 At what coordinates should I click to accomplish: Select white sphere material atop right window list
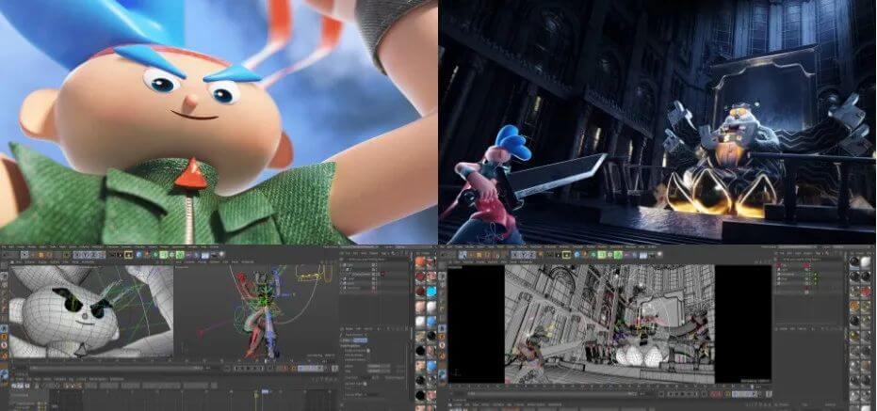pyautogui.click(x=866, y=261)
